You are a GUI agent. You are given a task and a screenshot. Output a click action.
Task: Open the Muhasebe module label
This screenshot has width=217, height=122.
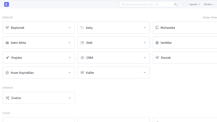[x=168, y=28]
